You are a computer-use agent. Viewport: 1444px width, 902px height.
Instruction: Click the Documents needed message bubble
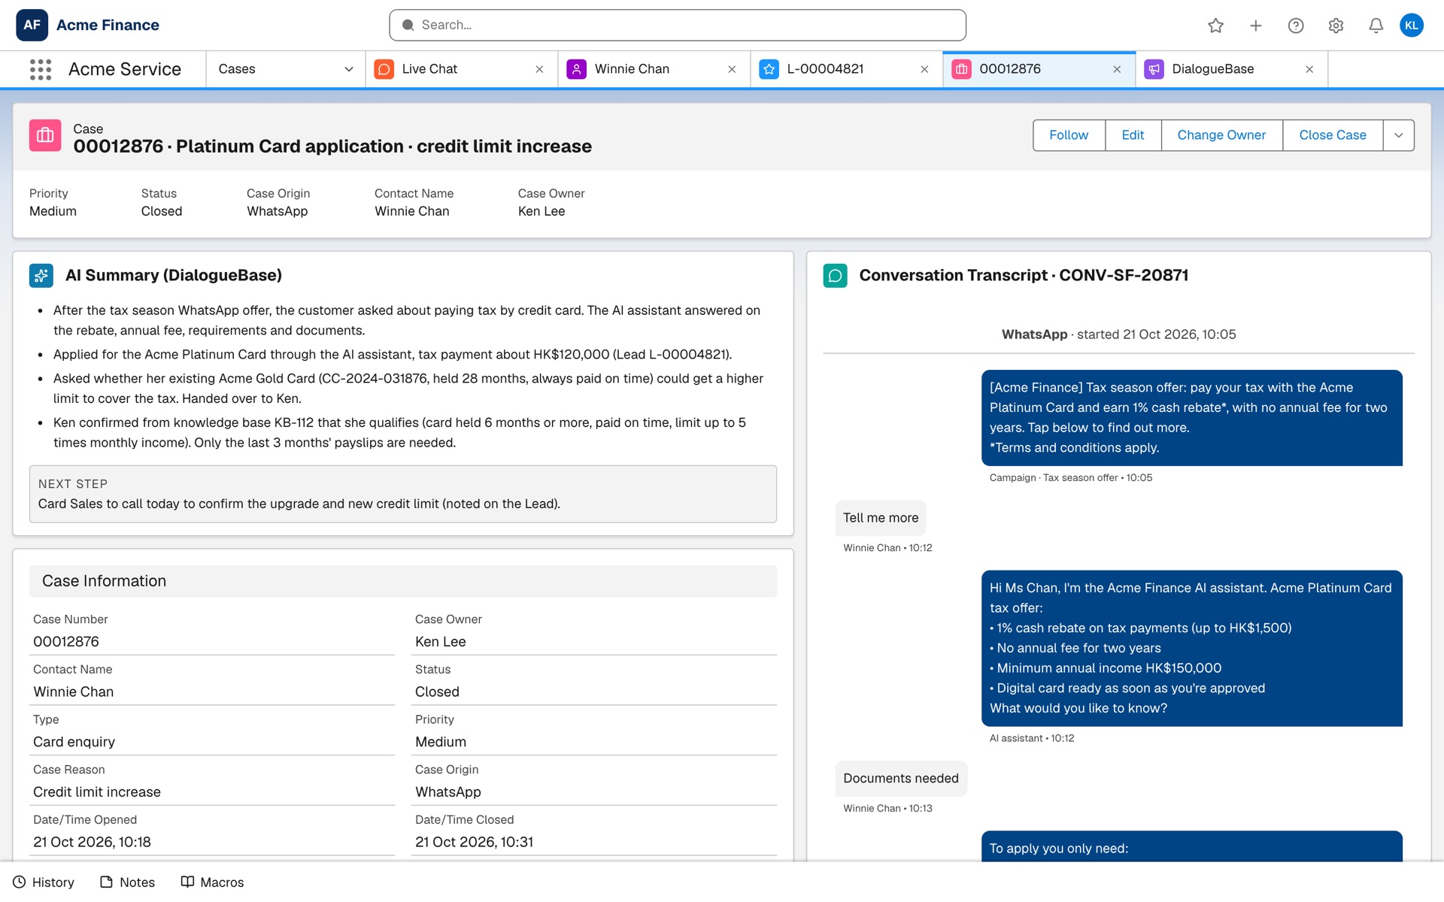[x=901, y=779]
